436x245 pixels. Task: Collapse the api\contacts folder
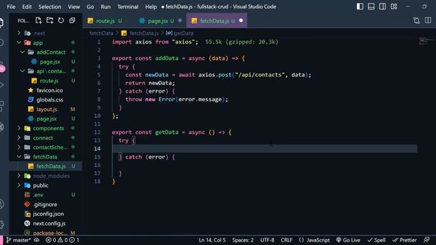click(x=22, y=71)
